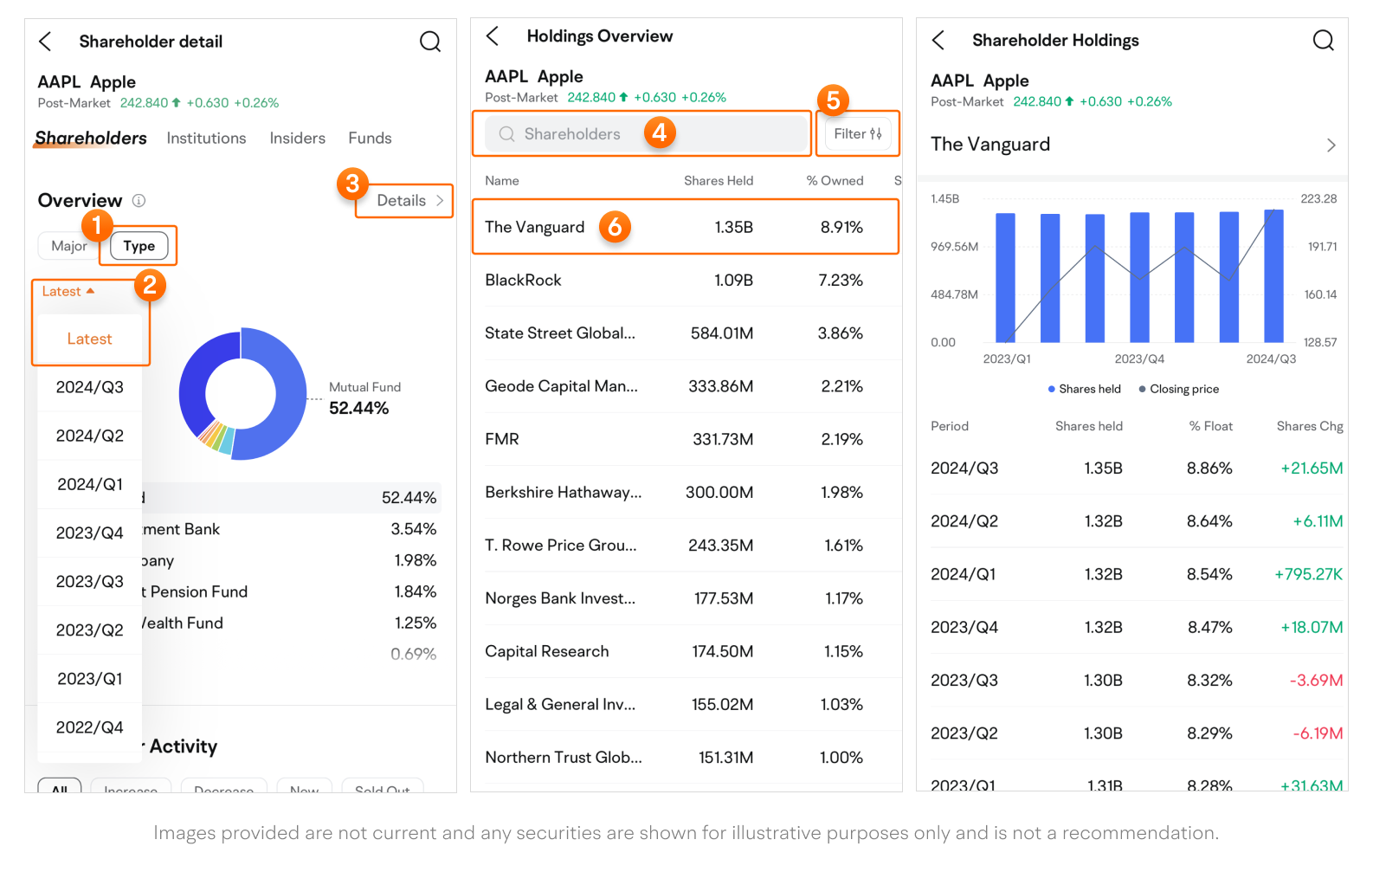Toggle Shares held chart legend
The width and height of the screenshot is (1373, 872).
click(x=1084, y=390)
